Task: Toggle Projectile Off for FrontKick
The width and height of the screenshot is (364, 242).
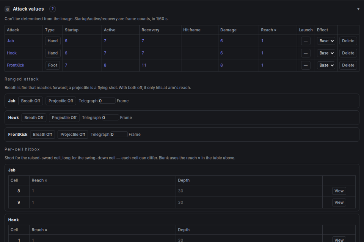Action: 73,135
